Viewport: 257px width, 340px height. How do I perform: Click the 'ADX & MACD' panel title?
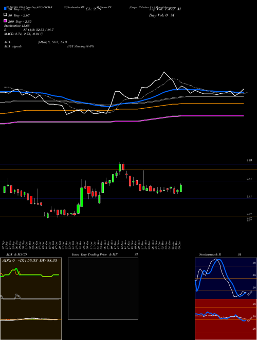[16, 254]
